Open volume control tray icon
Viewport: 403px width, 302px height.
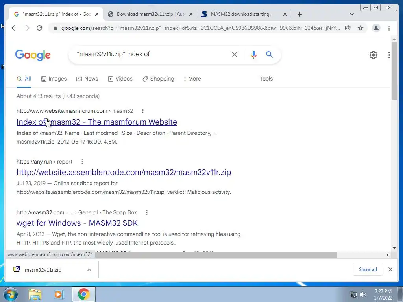coord(363,295)
